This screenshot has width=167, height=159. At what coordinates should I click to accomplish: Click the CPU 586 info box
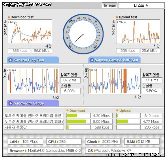click(x=64, y=142)
